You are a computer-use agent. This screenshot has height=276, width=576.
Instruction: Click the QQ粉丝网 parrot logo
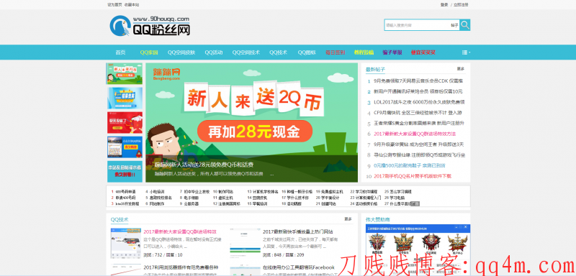(150, 26)
